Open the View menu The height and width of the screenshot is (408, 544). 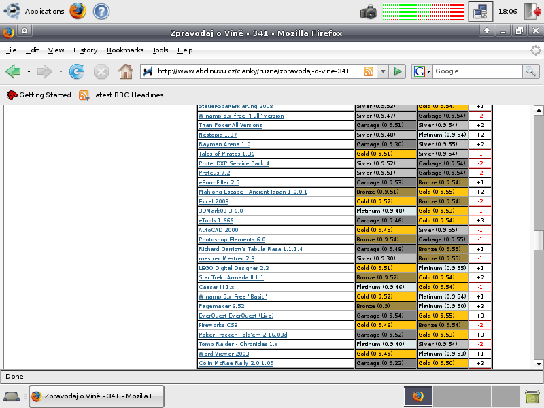pos(56,50)
